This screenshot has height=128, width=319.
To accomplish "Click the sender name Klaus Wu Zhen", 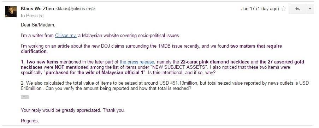I will pyautogui.click(x=37, y=9).
